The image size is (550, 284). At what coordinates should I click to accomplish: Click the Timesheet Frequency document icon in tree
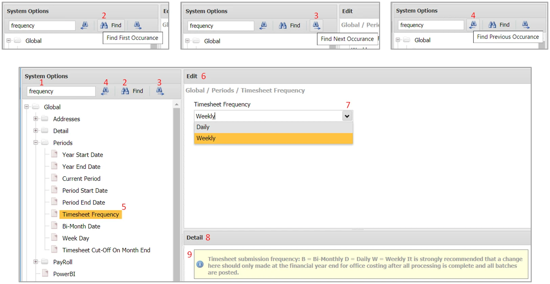pos(54,214)
